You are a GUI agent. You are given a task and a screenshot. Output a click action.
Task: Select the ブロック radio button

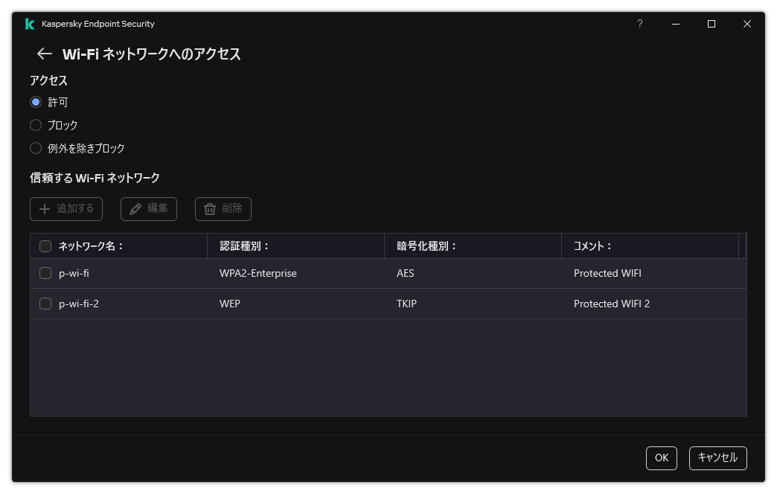(x=36, y=125)
